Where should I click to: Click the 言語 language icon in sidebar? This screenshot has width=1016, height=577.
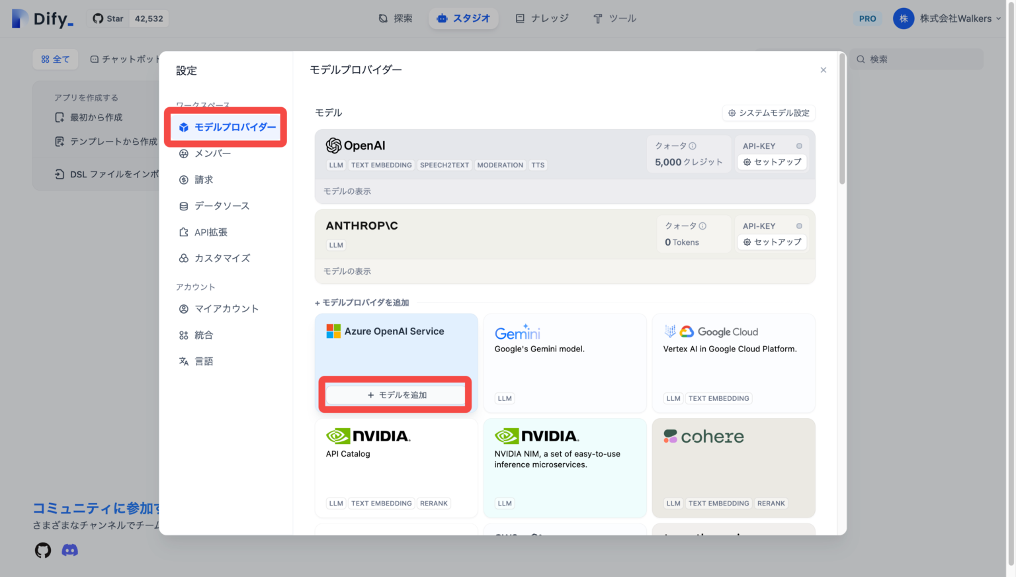point(183,361)
